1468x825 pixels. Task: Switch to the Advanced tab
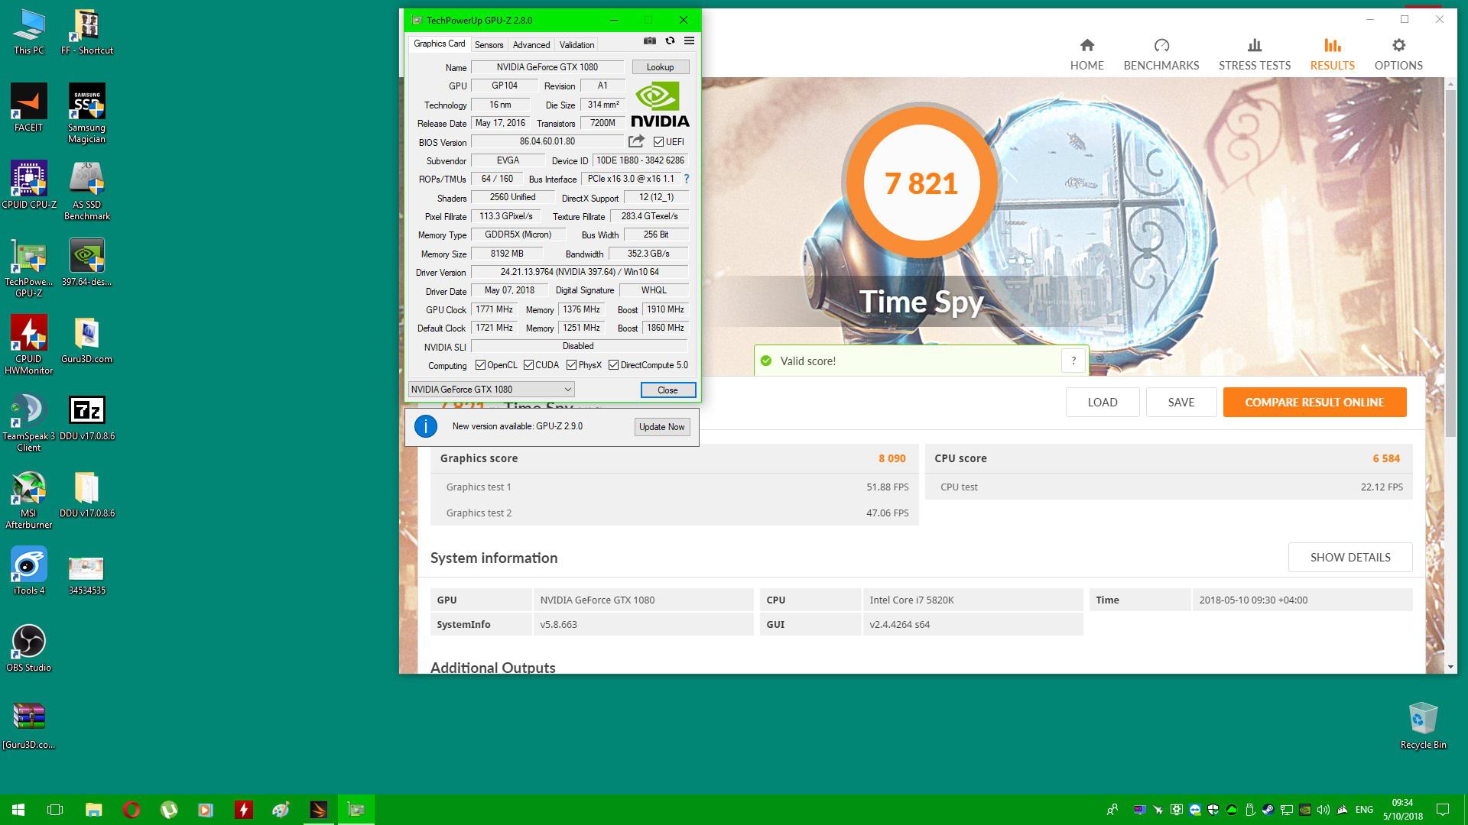[531, 45]
